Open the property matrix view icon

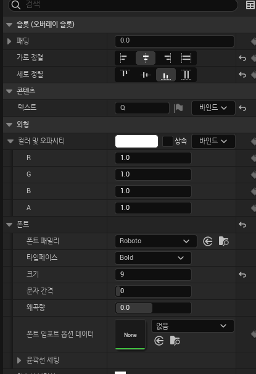click(250, 5)
